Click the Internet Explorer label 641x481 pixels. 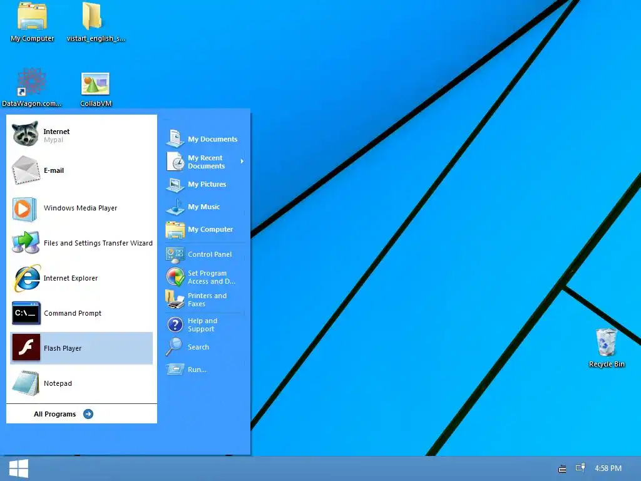coord(71,278)
